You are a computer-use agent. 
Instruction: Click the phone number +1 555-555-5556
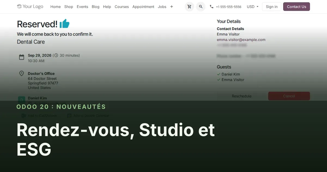[x=229, y=7]
